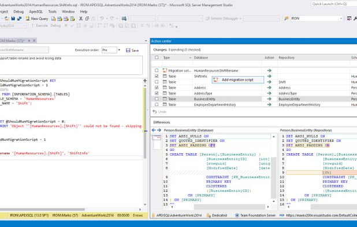Click the action arrow for HumanResourcesShiftRename row
Viewport: 357px width, 227px height.
point(269,71)
